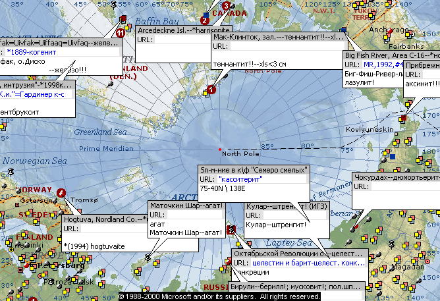Screen dimensions: 440x301
Task: Click the text "аксинит!!!"
Action: pos(422,84)
